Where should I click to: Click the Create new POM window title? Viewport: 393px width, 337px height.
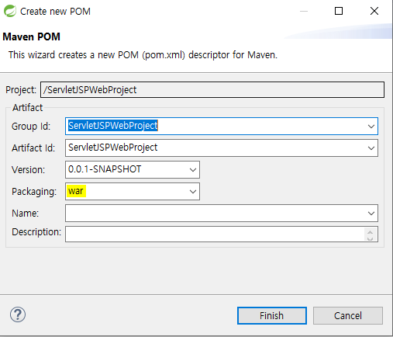tap(55, 12)
